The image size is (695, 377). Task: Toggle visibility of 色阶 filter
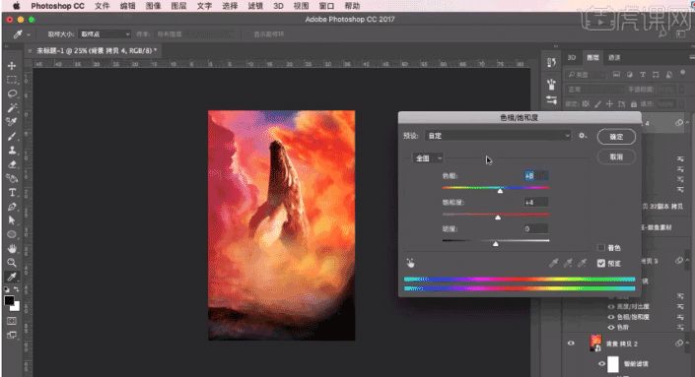tap(611, 328)
